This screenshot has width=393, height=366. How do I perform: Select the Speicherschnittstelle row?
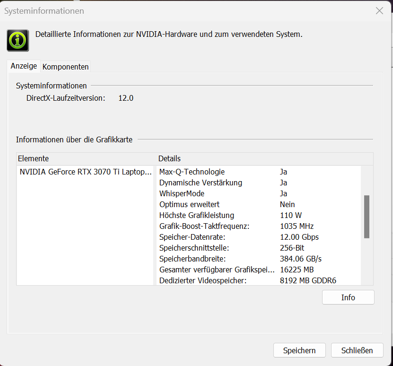[259, 248]
